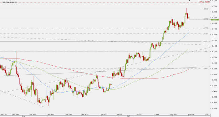219x117 pixels.
Task: Select the 1.14750 support level label
Action: (205, 42)
